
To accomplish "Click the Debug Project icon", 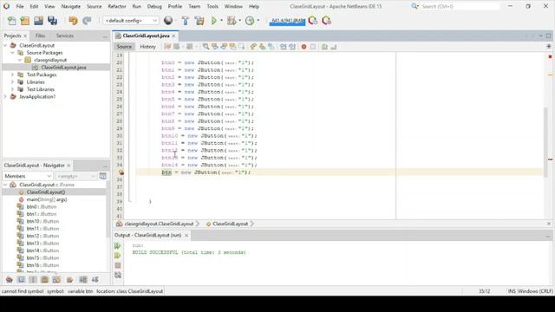I will pos(232,21).
